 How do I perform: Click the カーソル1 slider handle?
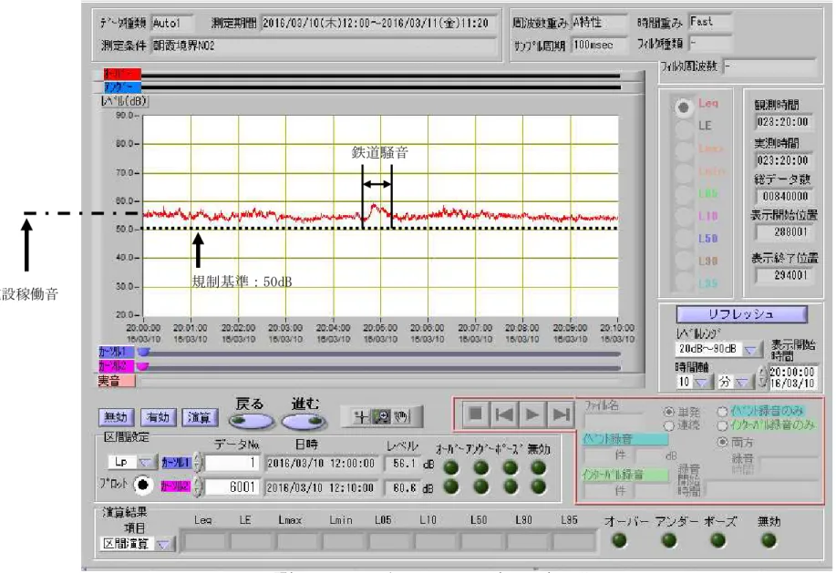point(144,352)
